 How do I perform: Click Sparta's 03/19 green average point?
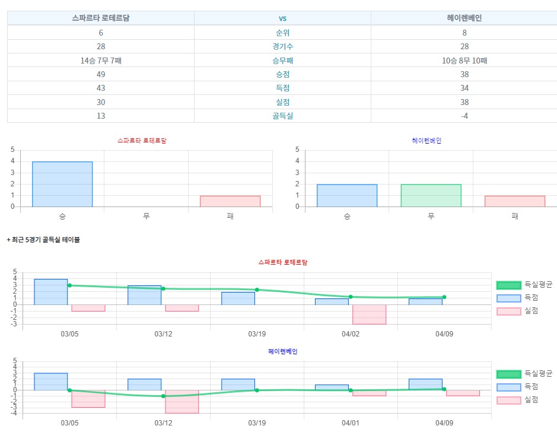pos(257,290)
